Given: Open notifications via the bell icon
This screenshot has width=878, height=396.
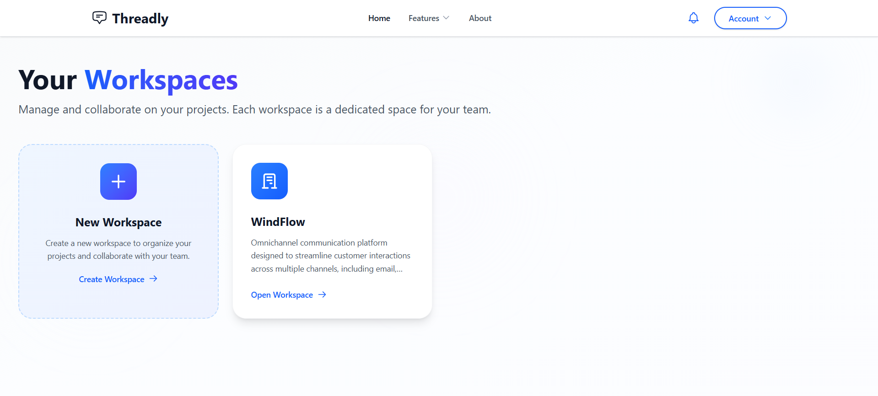Looking at the screenshot, I should pyautogui.click(x=693, y=18).
